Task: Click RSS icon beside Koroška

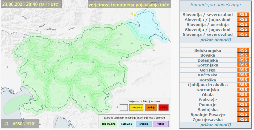Action: click(243, 80)
